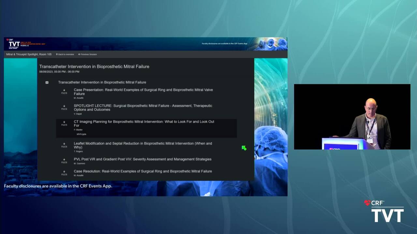Collapse the Transcatheter Intervention session group
This screenshot has height=234, width=417.
[47, 83]
